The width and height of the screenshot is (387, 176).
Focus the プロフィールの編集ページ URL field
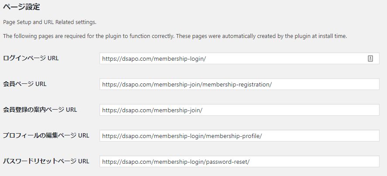click(x=240, y=136)
